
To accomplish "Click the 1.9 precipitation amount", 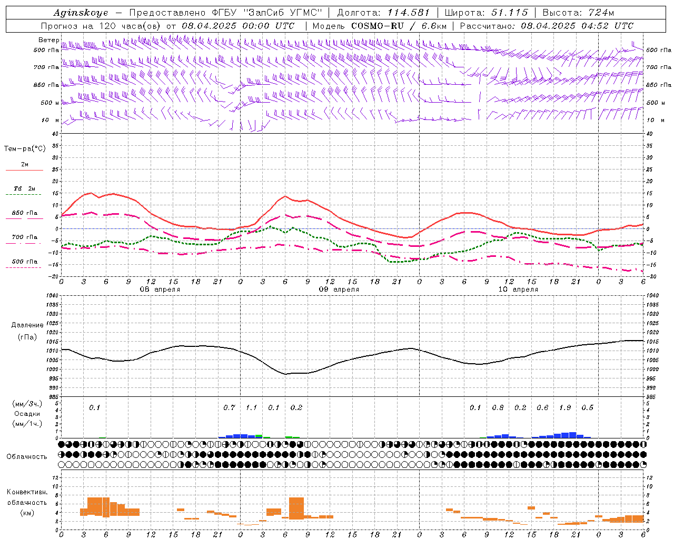I will pos(565,407).
